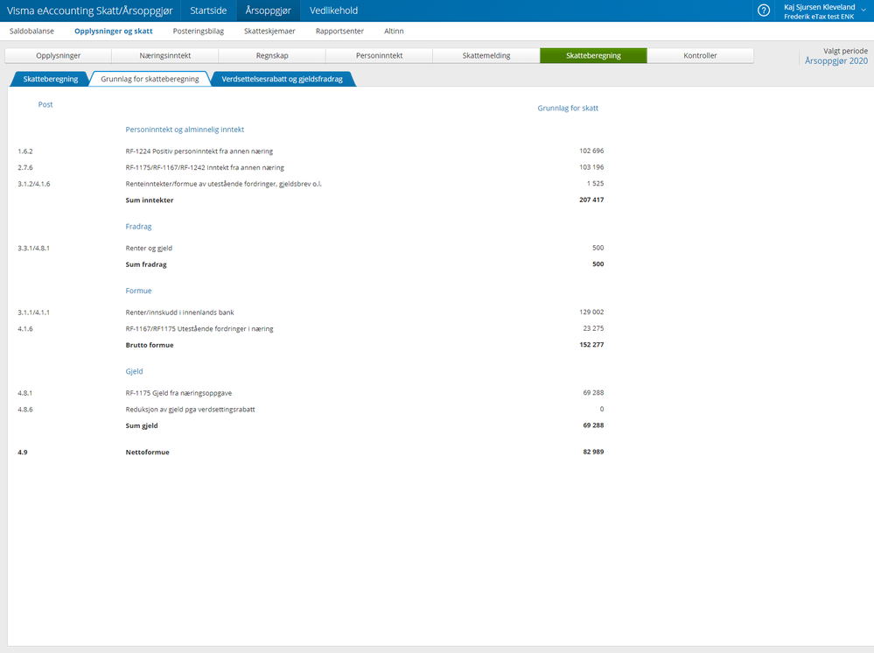The width and height of the screenshot is (874, 653).
Task: Open the Startside menu
Action: (208, 11)
